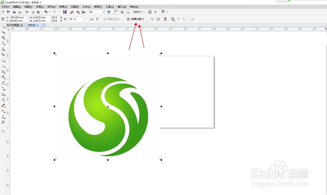Select the Drop shadow tool
Screen dimensions: 327x195
[x=3, y=94]
